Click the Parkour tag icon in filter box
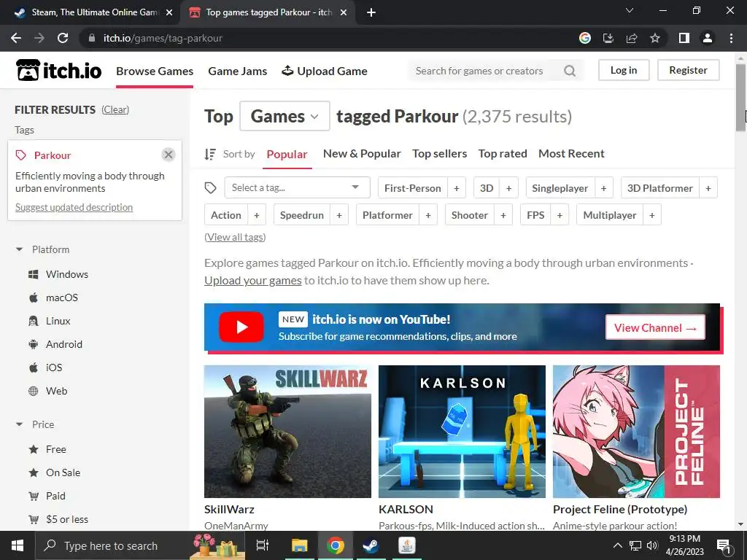 21,155
